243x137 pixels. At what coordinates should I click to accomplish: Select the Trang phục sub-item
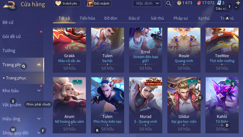pos(16,78)
